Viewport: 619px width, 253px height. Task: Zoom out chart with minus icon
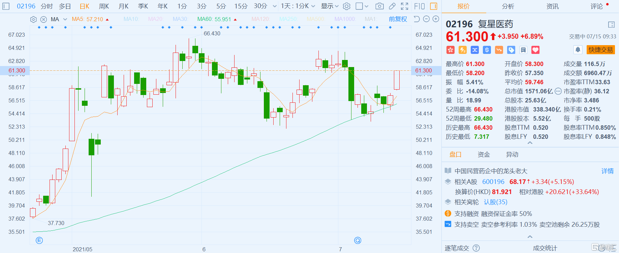point(426,19)
